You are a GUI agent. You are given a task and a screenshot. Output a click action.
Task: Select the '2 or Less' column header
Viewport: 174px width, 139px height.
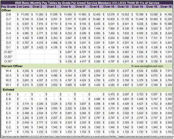pyautogui.click(x=23, y=7)
